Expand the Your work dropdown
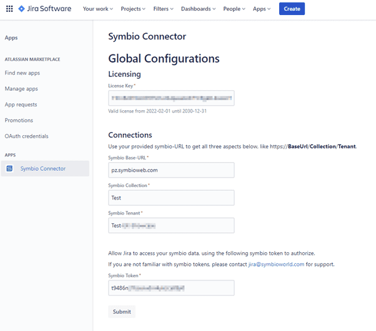 (98, 9)
